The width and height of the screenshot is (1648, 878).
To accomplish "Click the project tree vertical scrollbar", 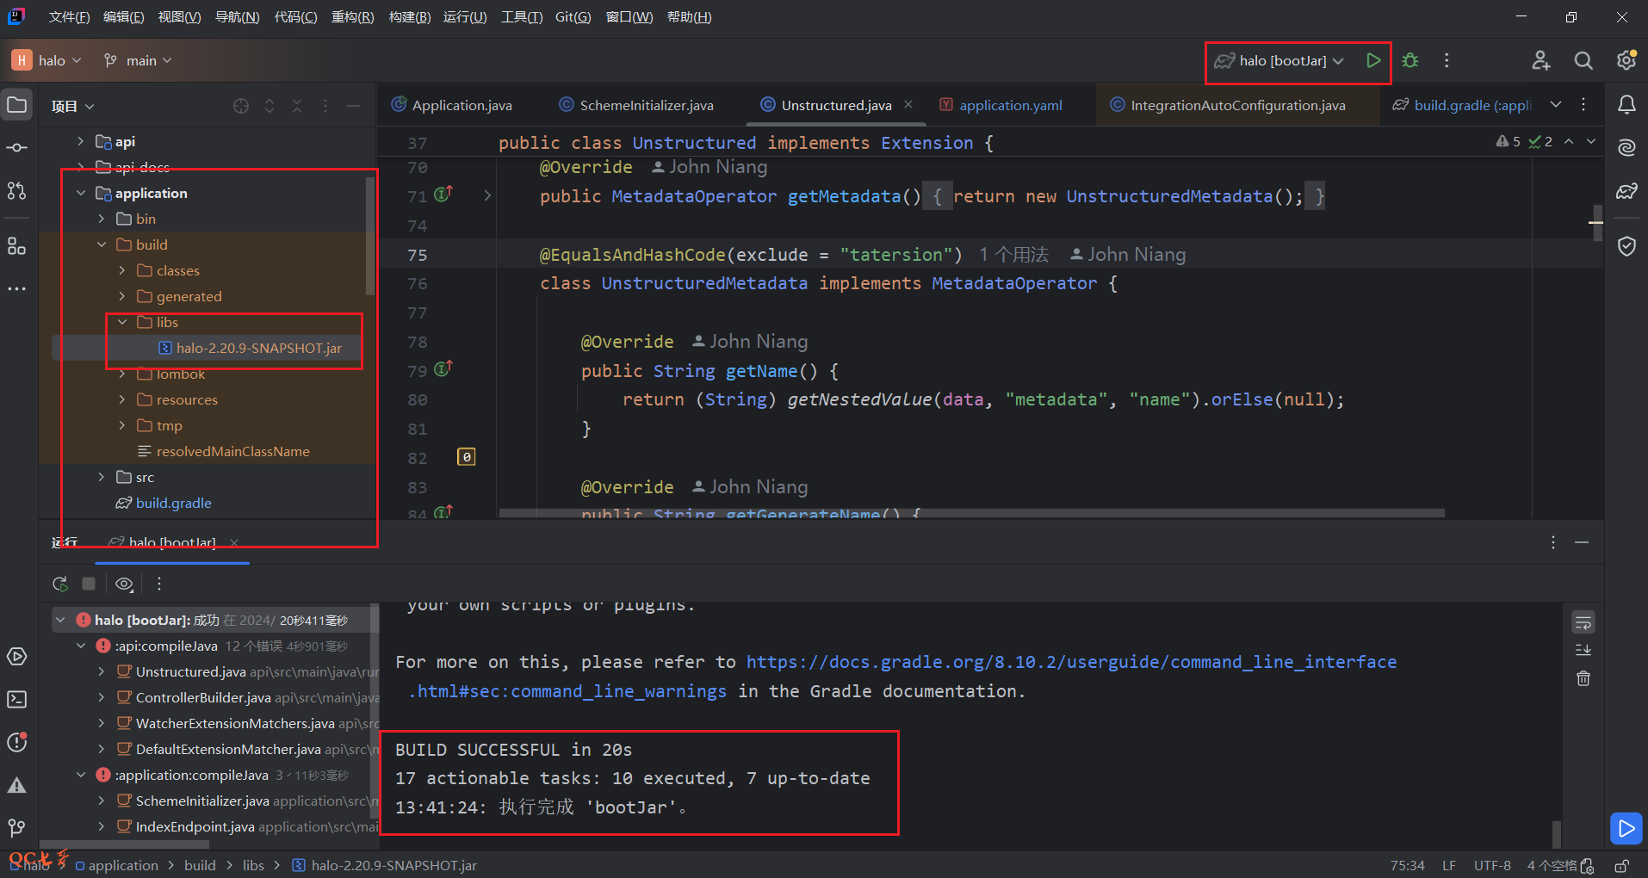I will (370, 237).
